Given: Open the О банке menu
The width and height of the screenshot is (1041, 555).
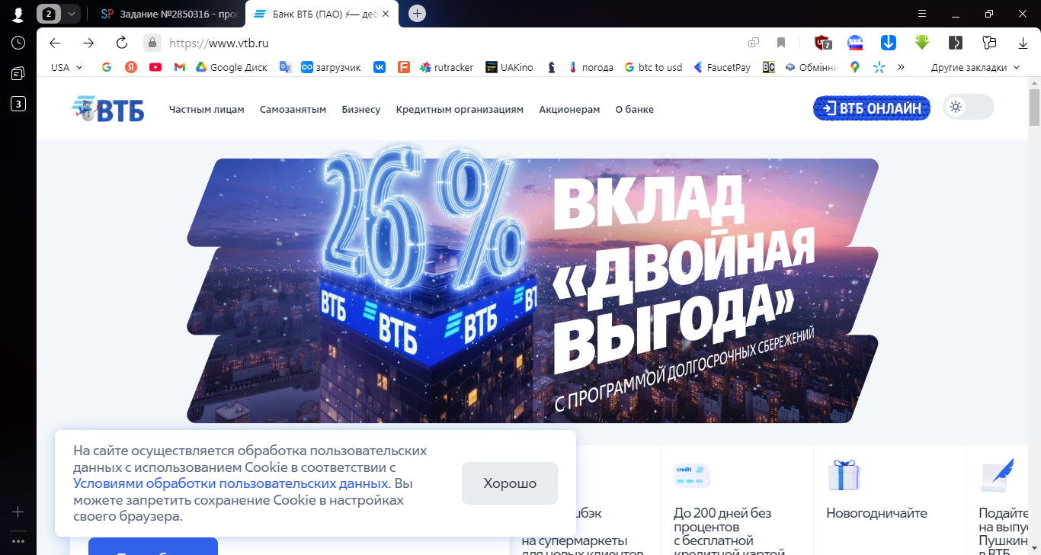Looking at the screenshot, I should pos(635,109).
